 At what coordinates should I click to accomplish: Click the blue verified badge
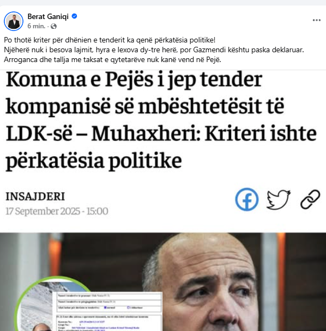point(75,16)
